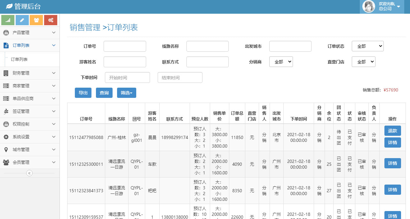The image size is (410, 219).
Task: Open the 直营门店 dropdown
Action: [363, 62]
